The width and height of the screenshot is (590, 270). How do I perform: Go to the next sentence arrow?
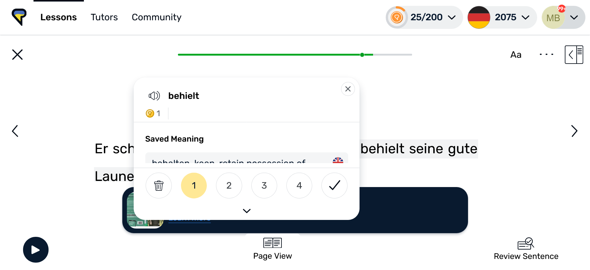tap(574, 131)
